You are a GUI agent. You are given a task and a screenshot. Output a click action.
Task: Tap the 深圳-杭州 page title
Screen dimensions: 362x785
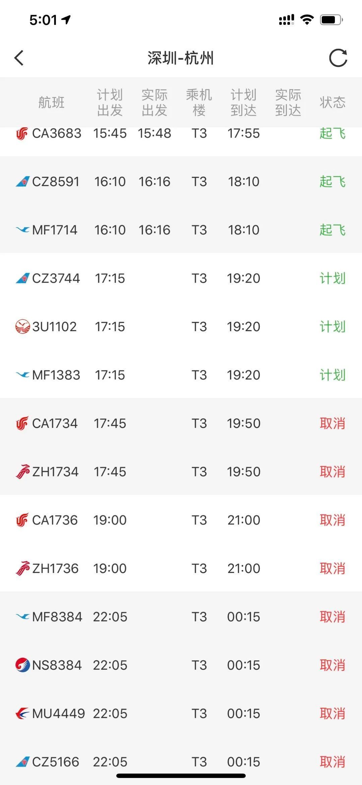coord(181,58)
